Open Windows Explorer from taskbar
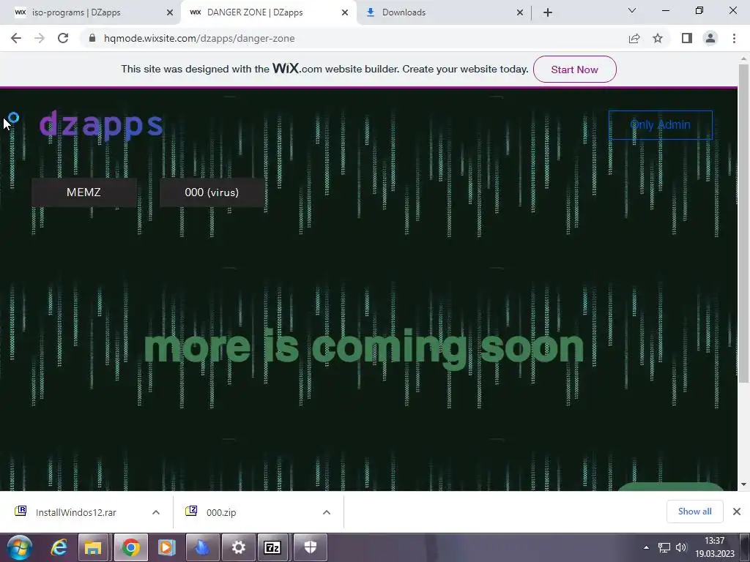Screen dimensions: 750x562 [x=93, y=547]
